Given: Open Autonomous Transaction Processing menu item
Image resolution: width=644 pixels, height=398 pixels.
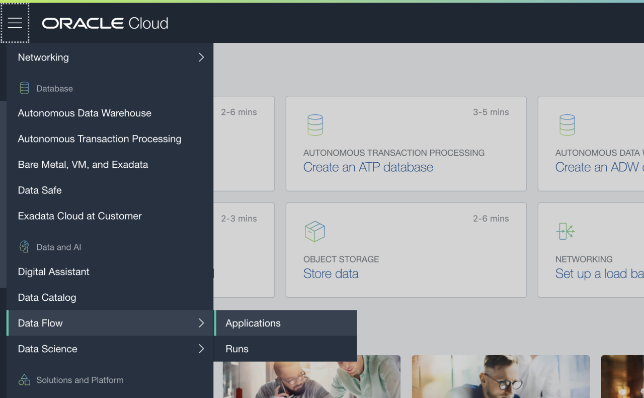Looking at the screenshot, I should [100, 139].
